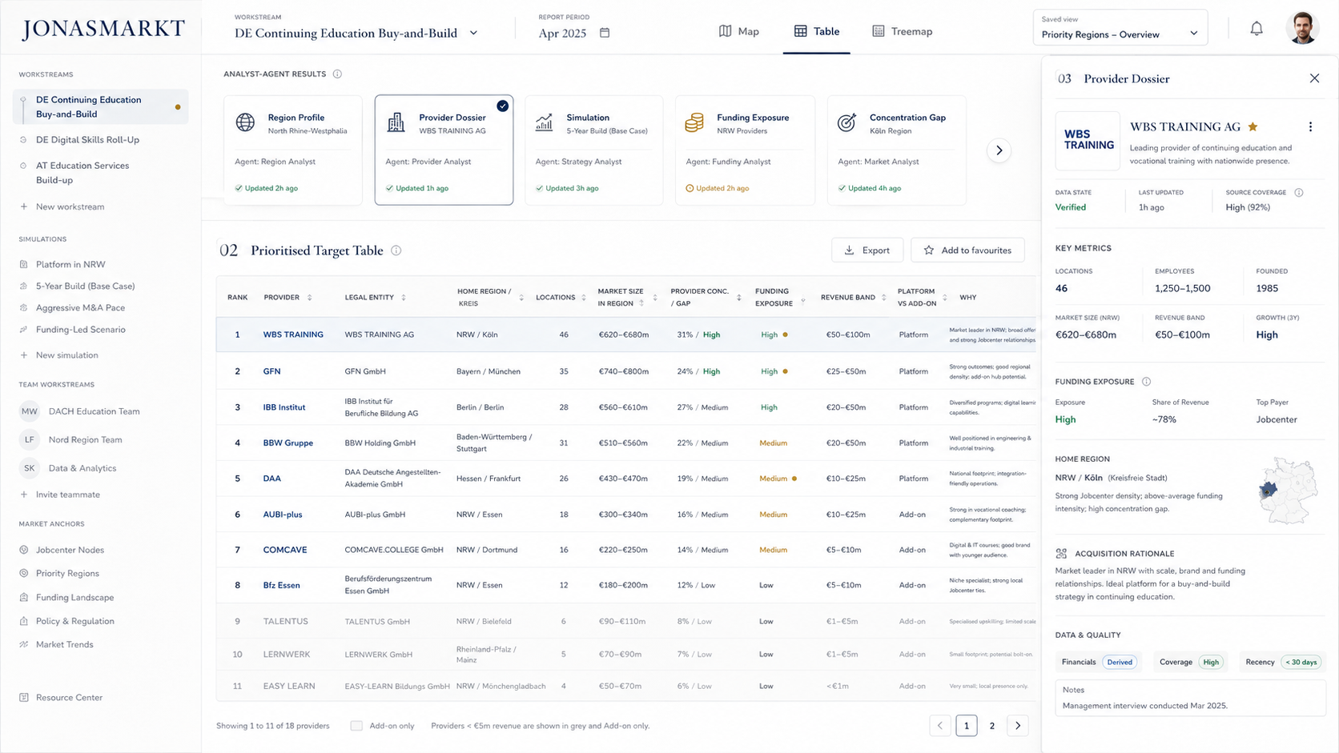This screenshot has height=753, width=1339.
Task: Toggle the favourite star on WBS TRAINING AG
Action: (x=1253, y=126)
